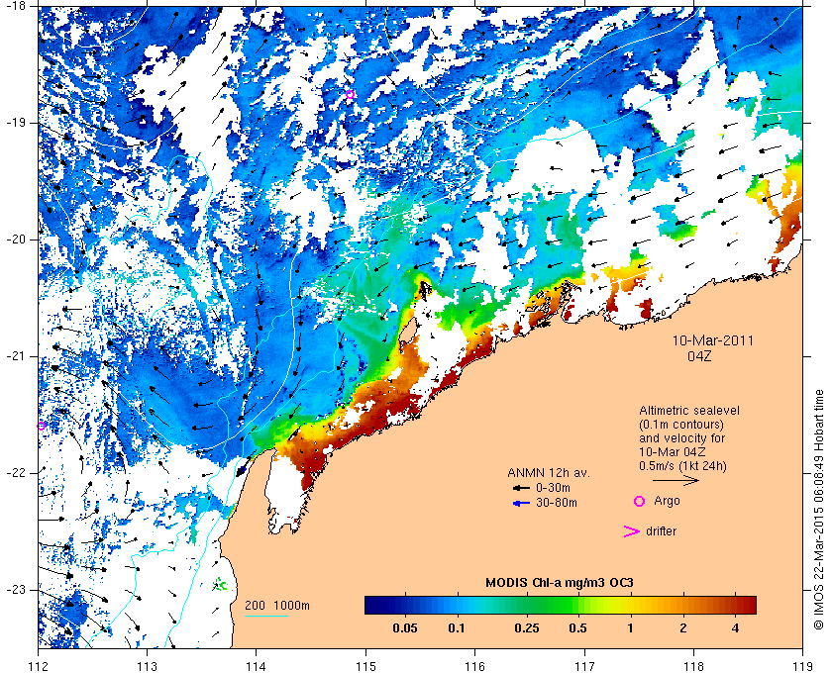The height and width of the screenshot is (673, 832).
Task: Click the Argo float marker near 114.9E 18.8S
Action: 350,94
